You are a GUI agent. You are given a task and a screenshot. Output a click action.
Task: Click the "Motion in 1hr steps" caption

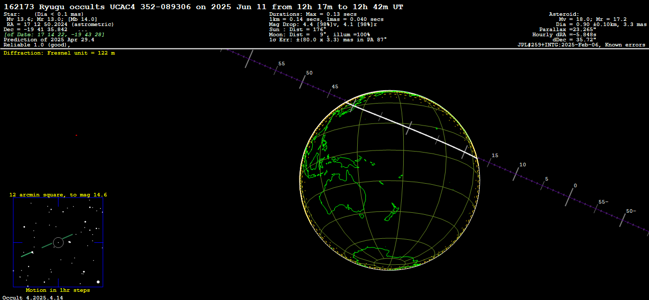(58, 290)
